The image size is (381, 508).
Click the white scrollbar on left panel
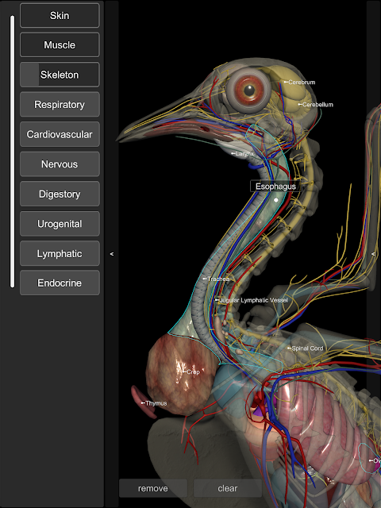[x=13, y=152]
